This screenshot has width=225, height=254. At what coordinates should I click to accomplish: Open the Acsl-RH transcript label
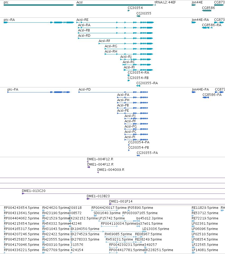(x=111, y=51)
